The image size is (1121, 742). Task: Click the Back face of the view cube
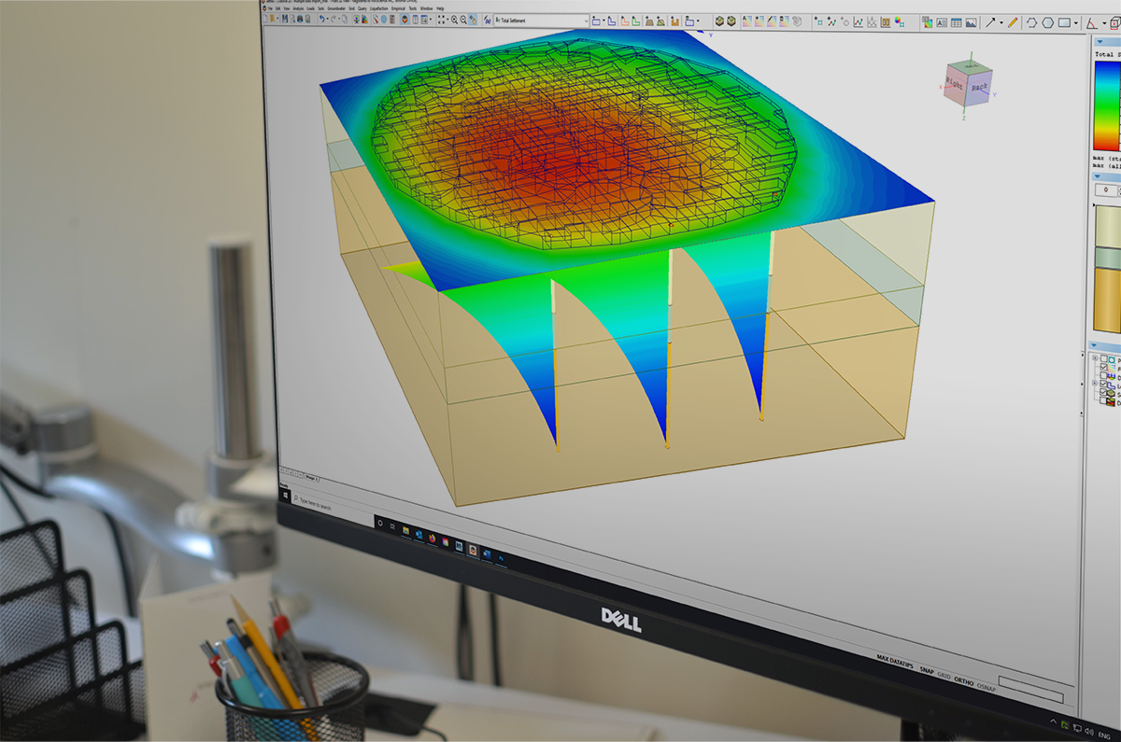pyautogui.click(x=977, y=89)
